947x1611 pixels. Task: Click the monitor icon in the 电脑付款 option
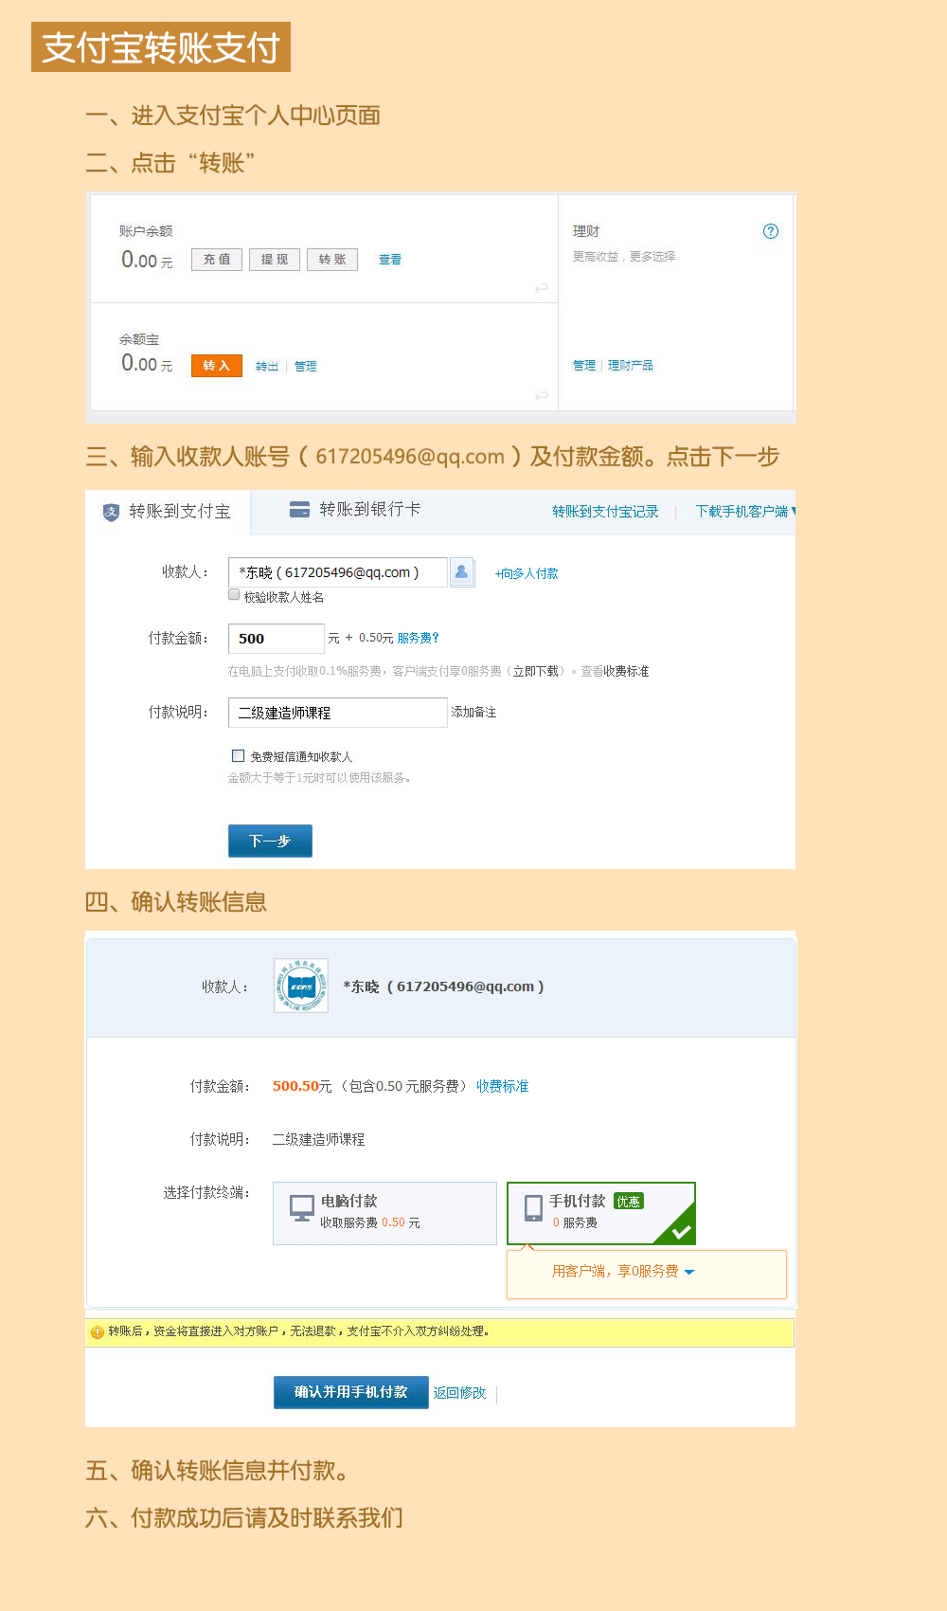pyautogui.click(x=302, y=1208)
